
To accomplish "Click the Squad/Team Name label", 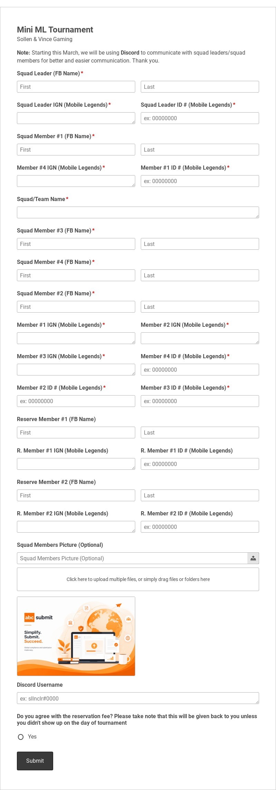I will [41, 199].
